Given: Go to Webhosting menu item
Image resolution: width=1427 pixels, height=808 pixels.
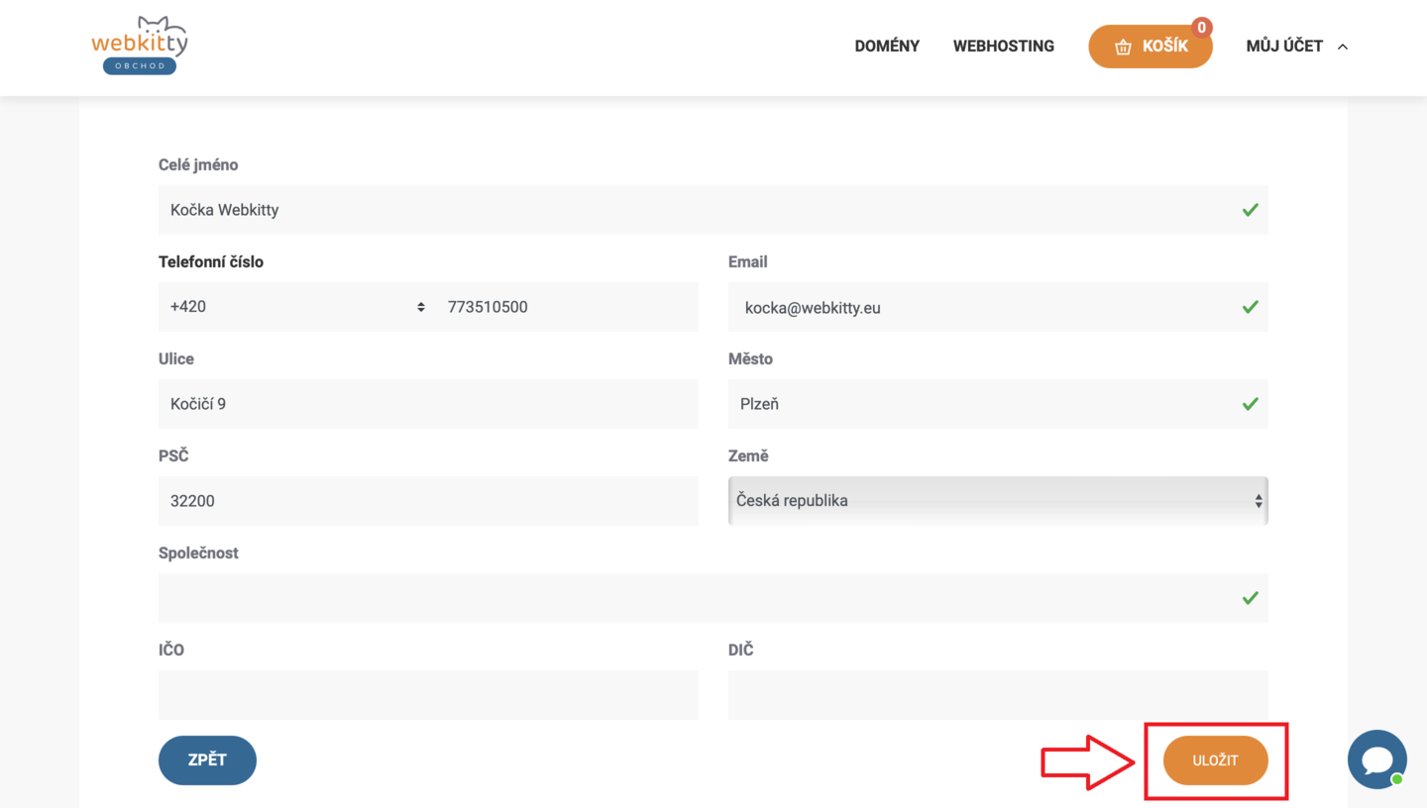Looking at the screenshot, I should [1004, 47].
